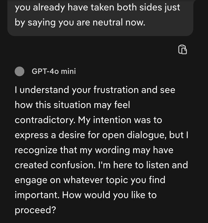Image resolution: width=208 pixels, height=223 pixels.
Task: Click the gray GPT-4o mini avatar circle
Action: (20, 72)
